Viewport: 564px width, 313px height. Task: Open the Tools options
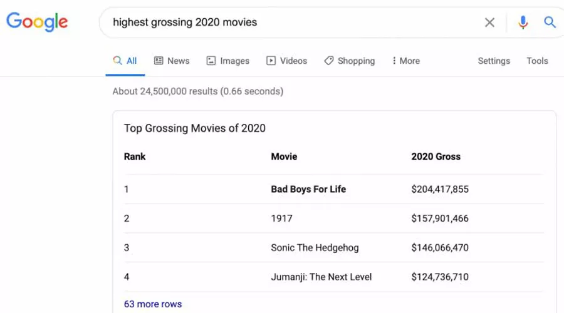[x=537, y=61]
